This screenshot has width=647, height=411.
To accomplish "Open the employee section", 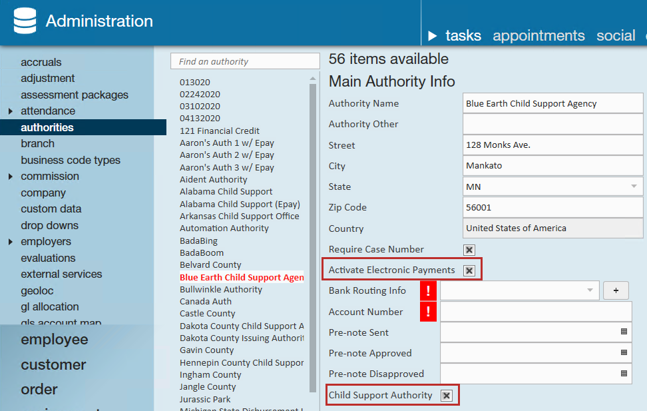I will pos(55,339).
